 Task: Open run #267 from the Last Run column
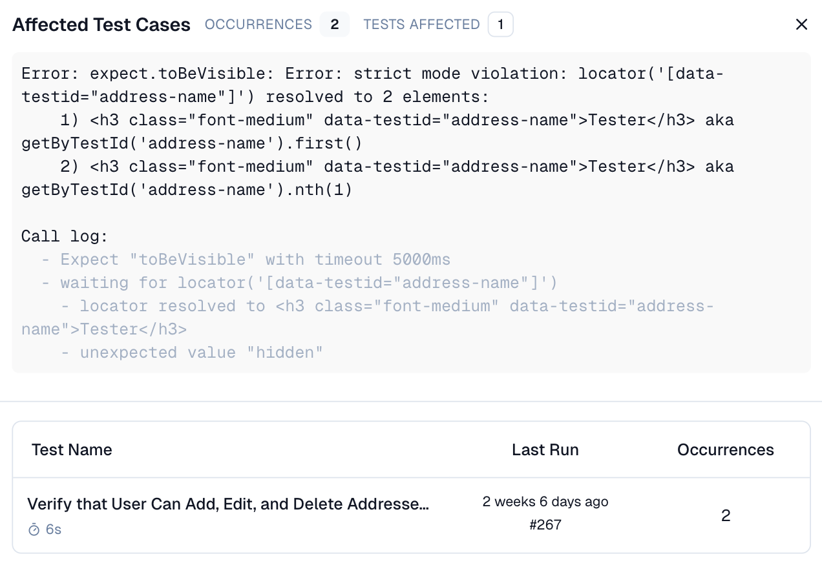[545, 524]
